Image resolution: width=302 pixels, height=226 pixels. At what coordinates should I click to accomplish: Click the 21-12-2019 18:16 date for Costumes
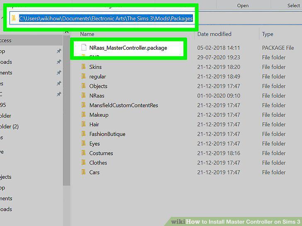[x=219, y=153]
